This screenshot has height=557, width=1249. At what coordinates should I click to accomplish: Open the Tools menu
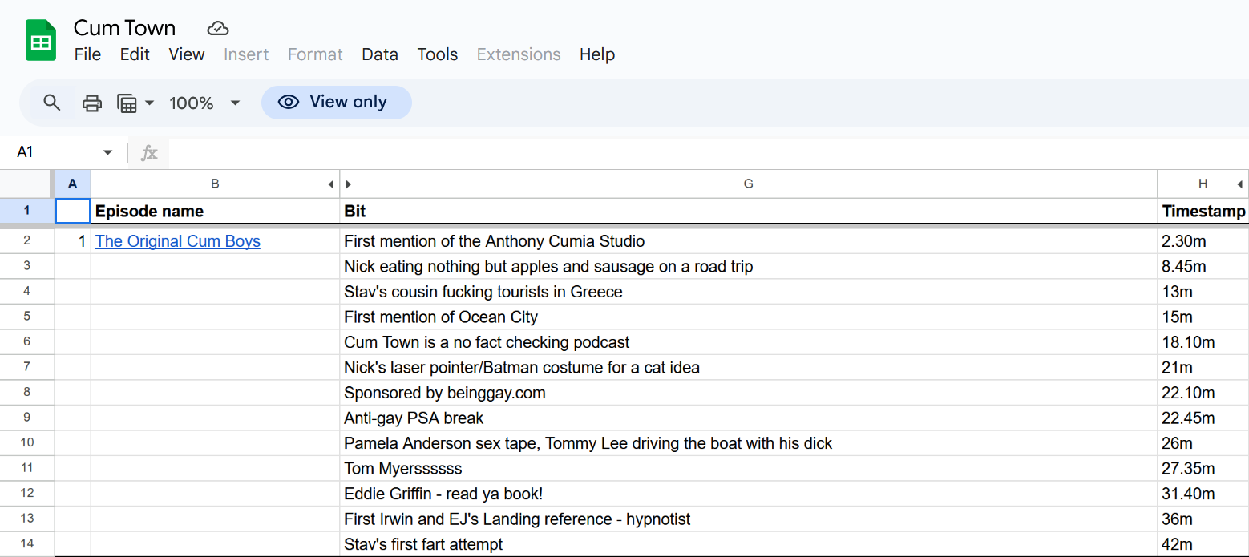point(438,54)
